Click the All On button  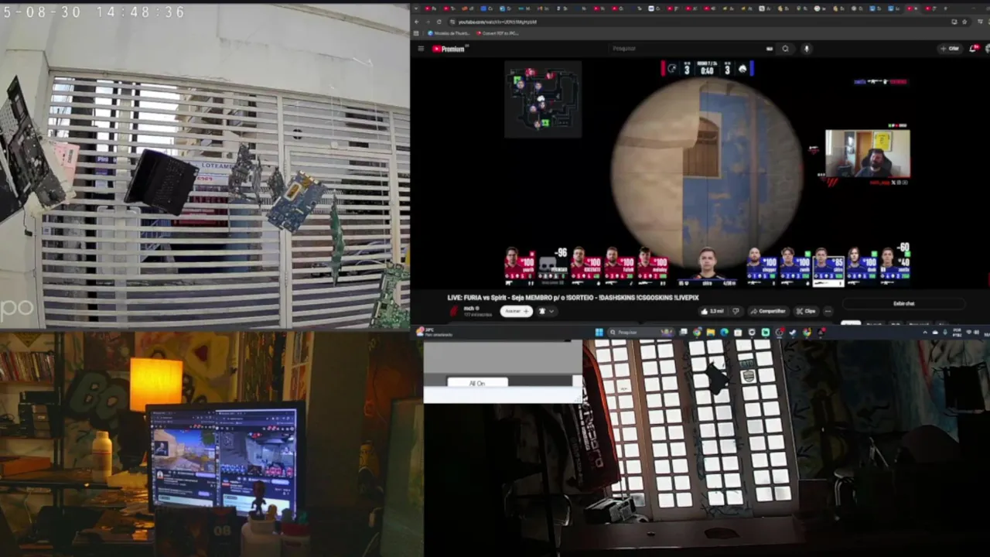[477, 383]
